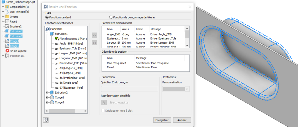Collapse Extrusion1 in dialog tree

tap(47, 34)
